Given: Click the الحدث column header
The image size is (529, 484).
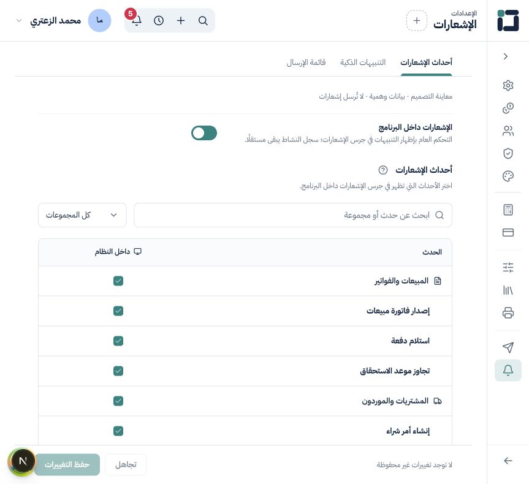Looking at the screenshot, I should tap(432, 252).
